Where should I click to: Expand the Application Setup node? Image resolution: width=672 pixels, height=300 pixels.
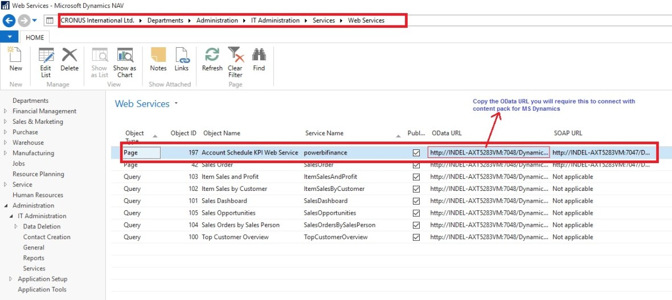[x=11, y=279]
